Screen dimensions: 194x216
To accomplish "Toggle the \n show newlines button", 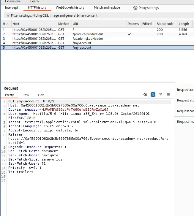I will click(161, 94).
